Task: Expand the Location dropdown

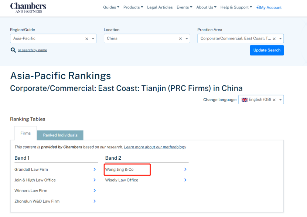Action: [187, 38]
